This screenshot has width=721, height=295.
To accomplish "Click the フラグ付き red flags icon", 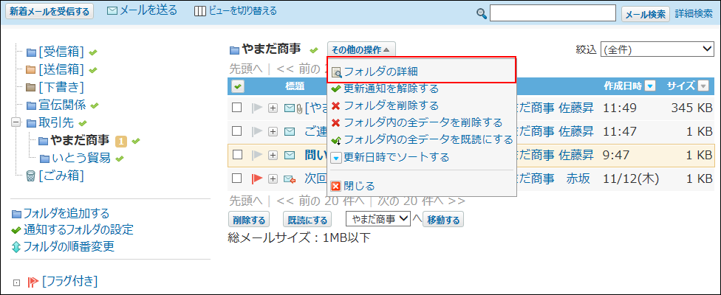I will [33, 281].
